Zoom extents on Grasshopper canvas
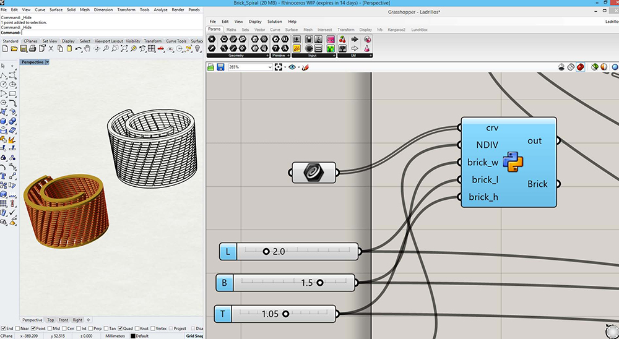 [x=279, y=67]
